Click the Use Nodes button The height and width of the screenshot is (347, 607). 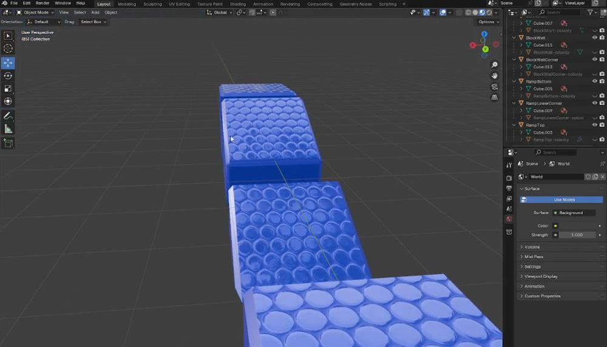coord(561,200)
